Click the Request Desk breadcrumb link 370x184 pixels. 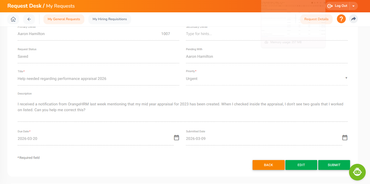[24, 6]
